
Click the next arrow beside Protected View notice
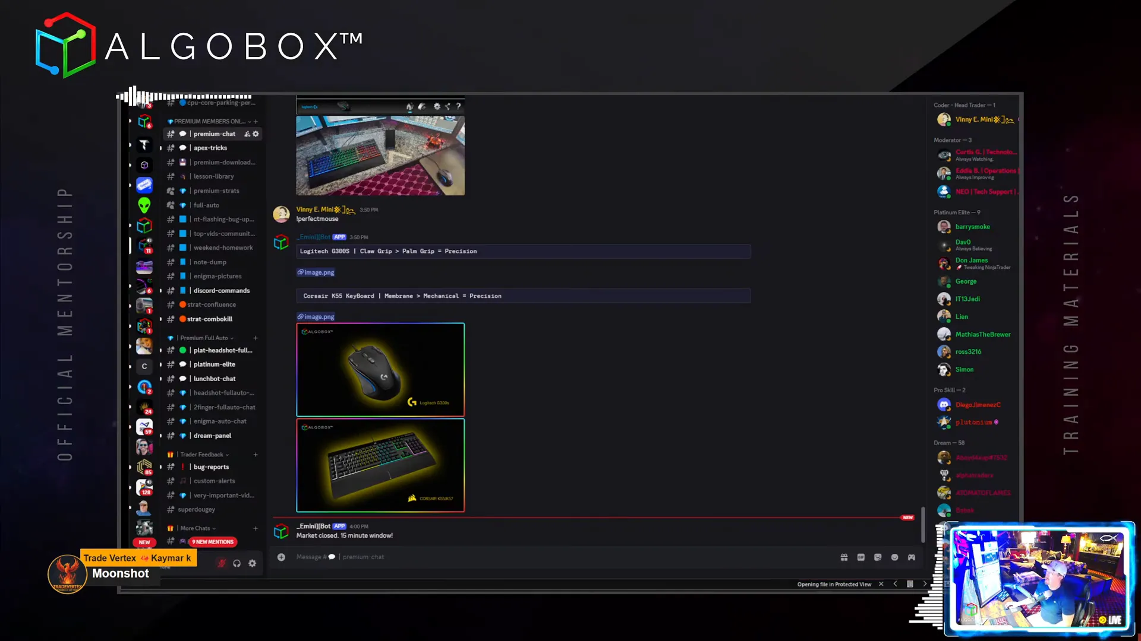click(925, 584)
